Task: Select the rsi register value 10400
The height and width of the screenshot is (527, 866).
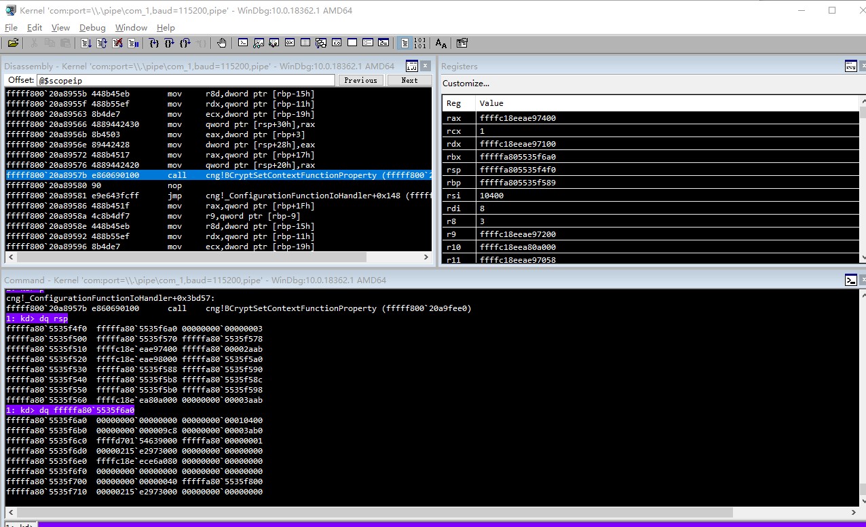Action: point(491,196)
